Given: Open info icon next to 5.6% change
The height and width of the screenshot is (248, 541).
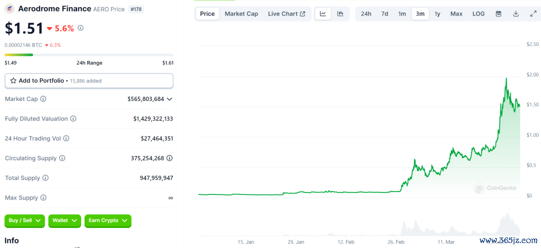Looking at the screenshot, I should (80, 28).
